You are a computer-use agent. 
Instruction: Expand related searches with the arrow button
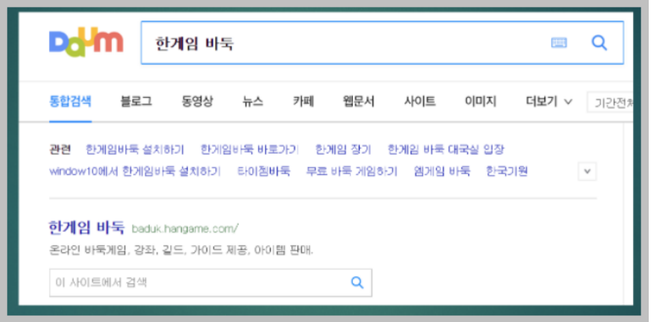coord(587,171)
